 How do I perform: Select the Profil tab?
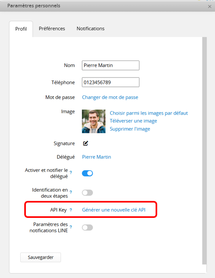(x=21, y=29)
